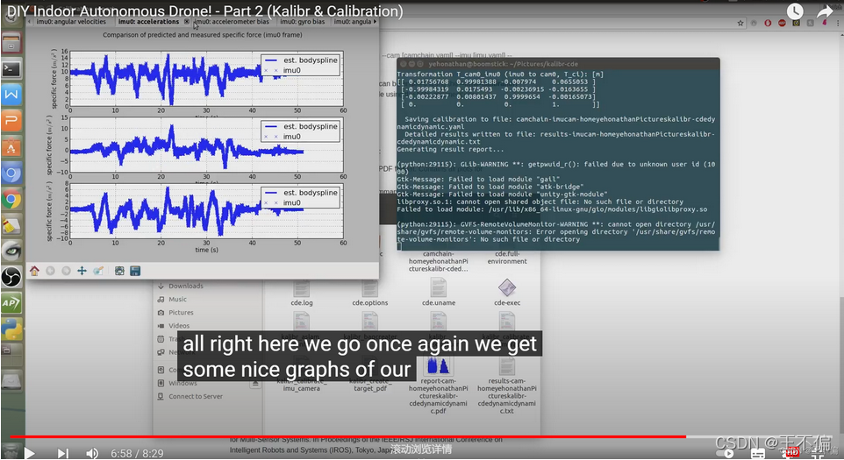Mute the video volume
The height and width of the screenshot is (460, 844).
(92, 453)
